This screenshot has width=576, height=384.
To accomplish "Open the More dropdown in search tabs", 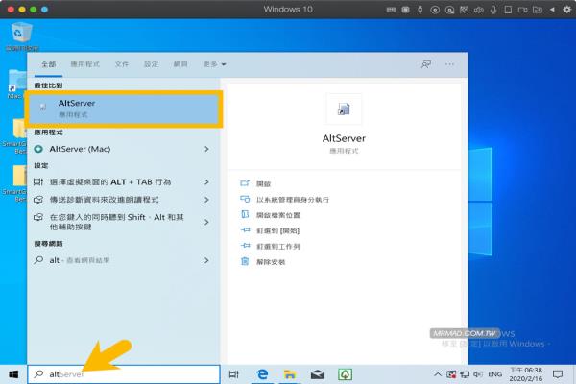I will tap(214, 64).
